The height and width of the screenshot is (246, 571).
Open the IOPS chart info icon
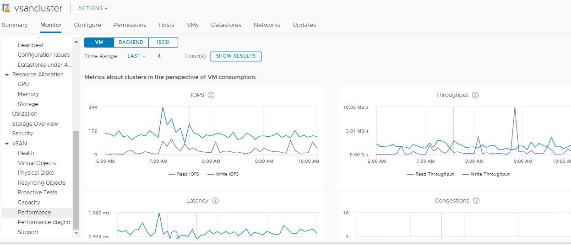tap(211, 95)
